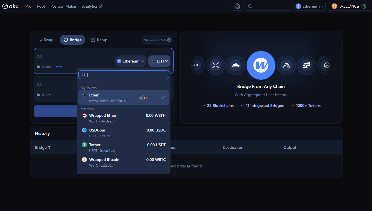The height and width of the screenshot is (211, 372).
Task: Click the Destination column header
Action: [233, 147]
